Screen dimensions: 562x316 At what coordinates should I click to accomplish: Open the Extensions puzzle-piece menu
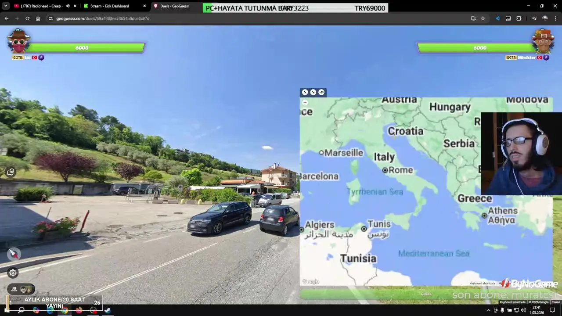pos(519,18)
